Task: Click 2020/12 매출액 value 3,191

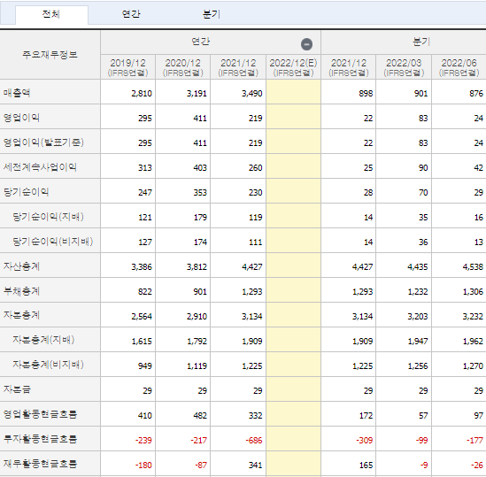Action: [197, 93]
